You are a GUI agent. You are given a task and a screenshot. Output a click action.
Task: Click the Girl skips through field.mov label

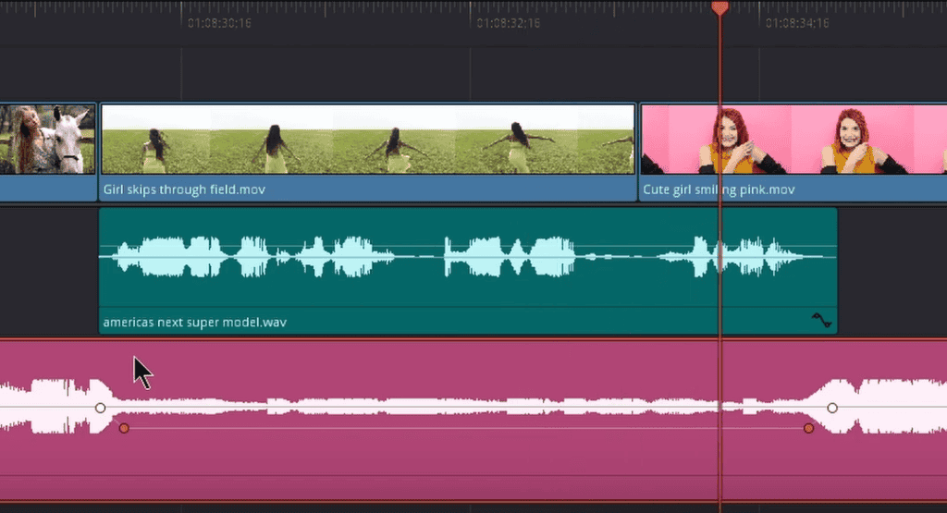(x=184, y=189)
